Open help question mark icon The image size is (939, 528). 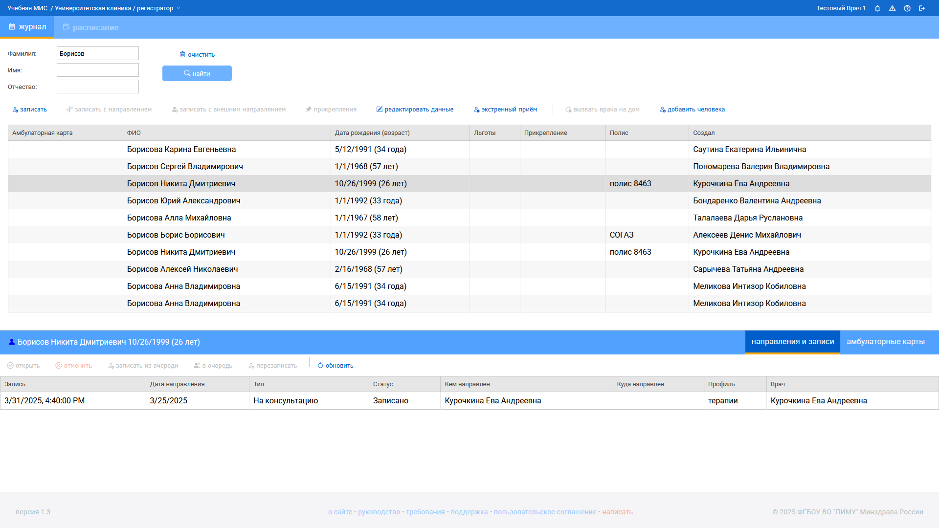click(907, 8)
